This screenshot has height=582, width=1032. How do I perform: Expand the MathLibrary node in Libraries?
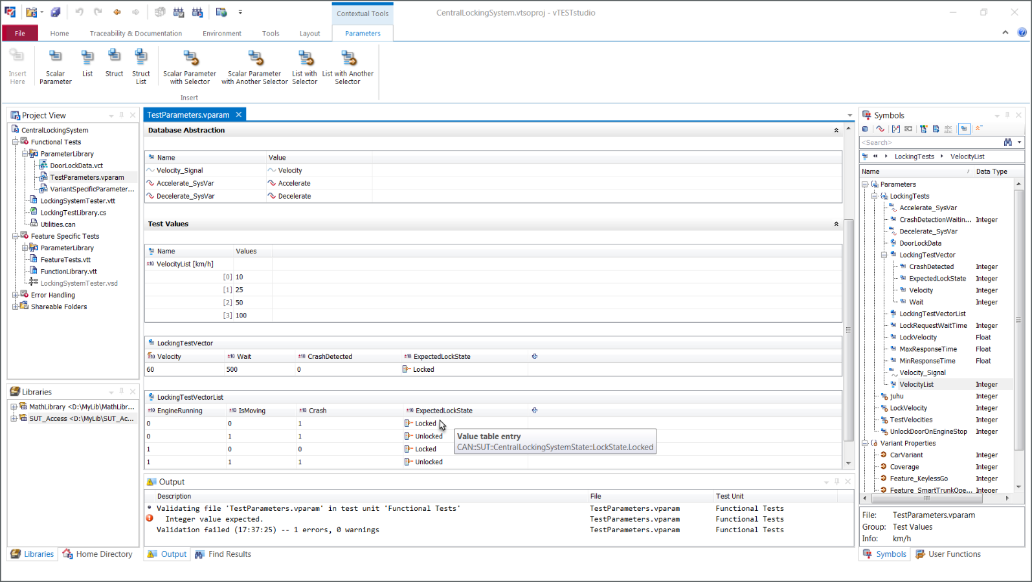13,407
